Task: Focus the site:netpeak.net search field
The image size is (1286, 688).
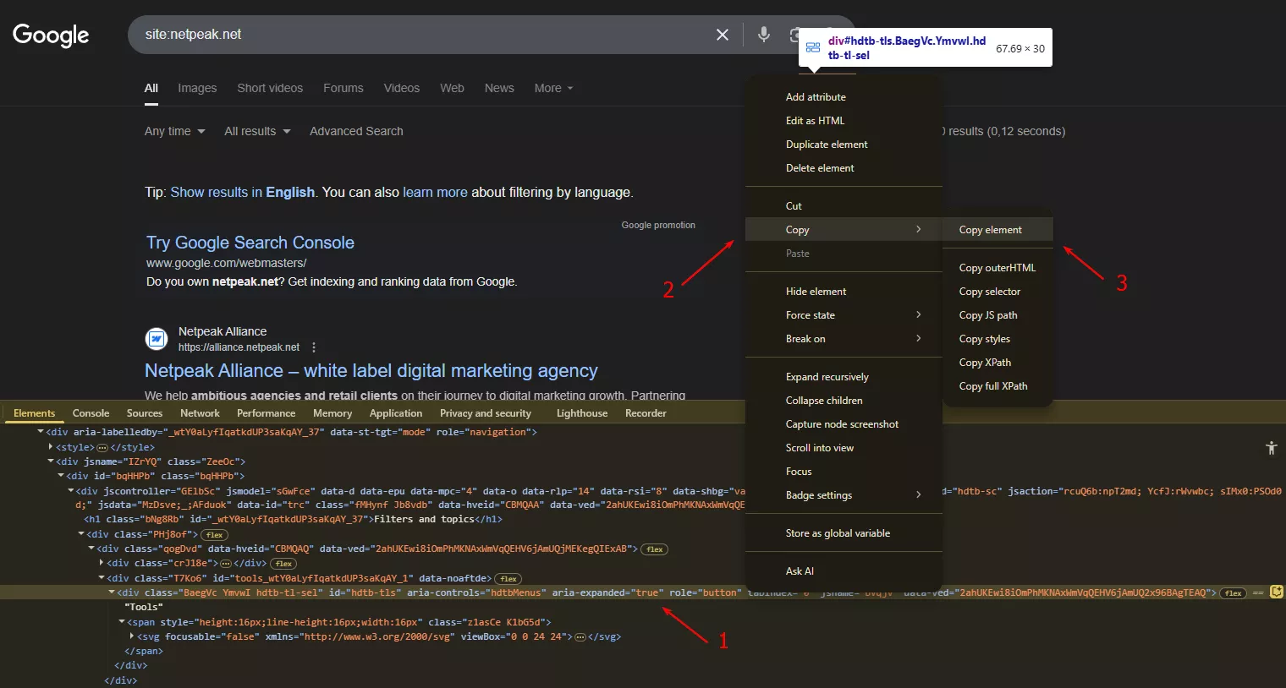Action: [423, 35]
